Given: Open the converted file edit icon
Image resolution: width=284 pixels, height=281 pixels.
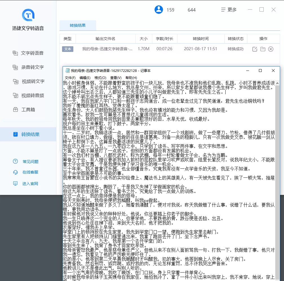Looking at the screenshot, I should 255,49.
